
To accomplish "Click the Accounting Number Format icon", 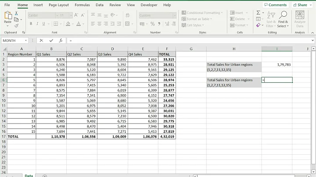I will click(x=142, y=24).
